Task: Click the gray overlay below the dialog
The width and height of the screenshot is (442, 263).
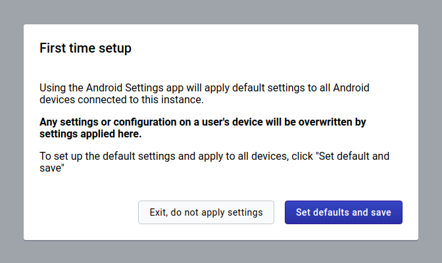Action: coord(221,252)
